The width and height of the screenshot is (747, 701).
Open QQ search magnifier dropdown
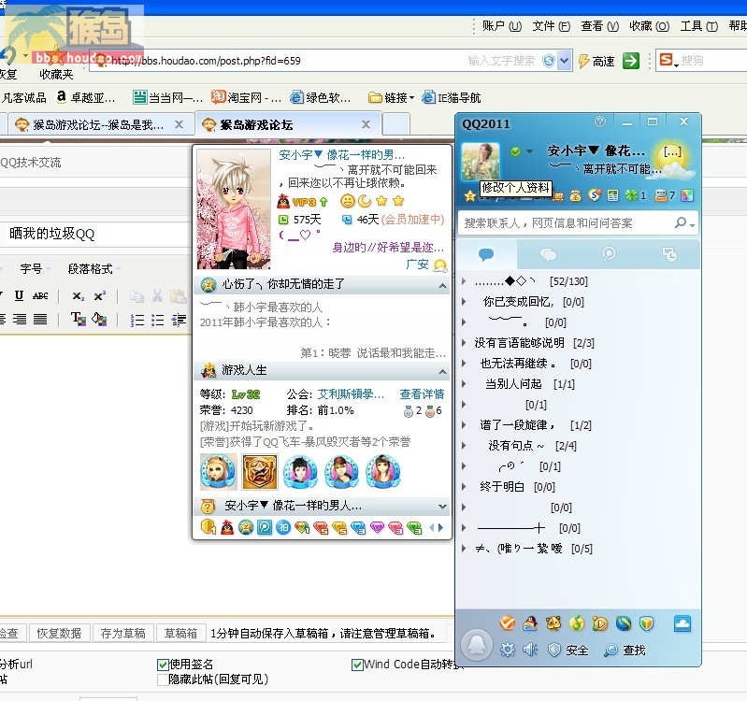685,222
